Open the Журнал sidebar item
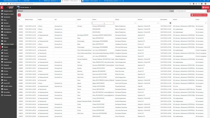210x118 pixels. click(8, 89)
